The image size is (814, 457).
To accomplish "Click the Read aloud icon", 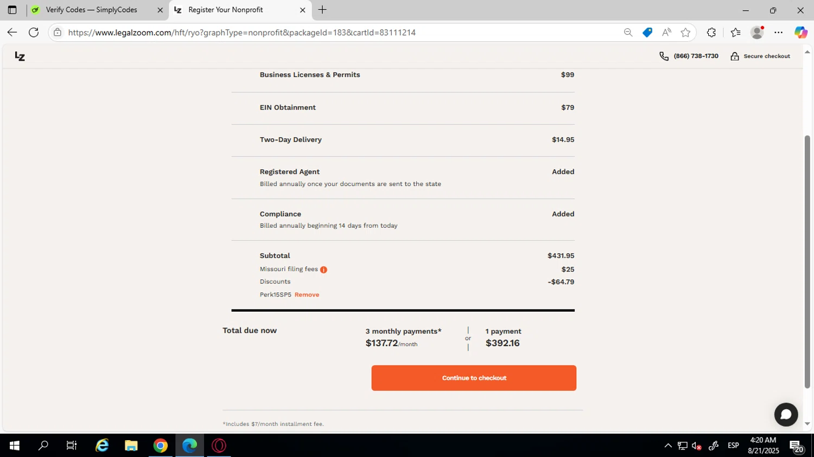I will 666,33.
